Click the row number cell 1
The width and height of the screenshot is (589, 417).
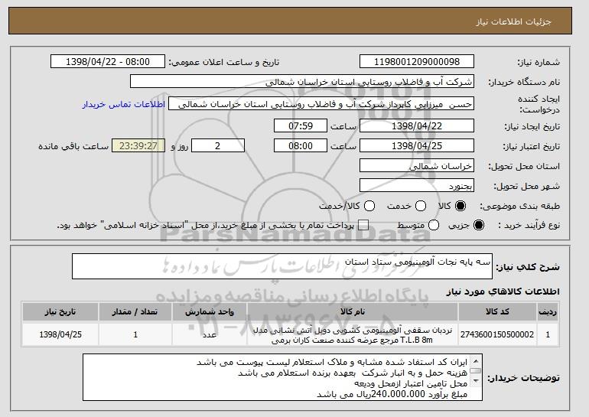pos(548,334)
